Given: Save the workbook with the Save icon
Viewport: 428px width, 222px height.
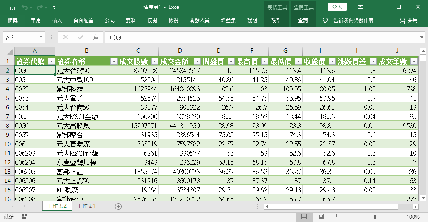Looking at the screenshot, I should [12, 8].
